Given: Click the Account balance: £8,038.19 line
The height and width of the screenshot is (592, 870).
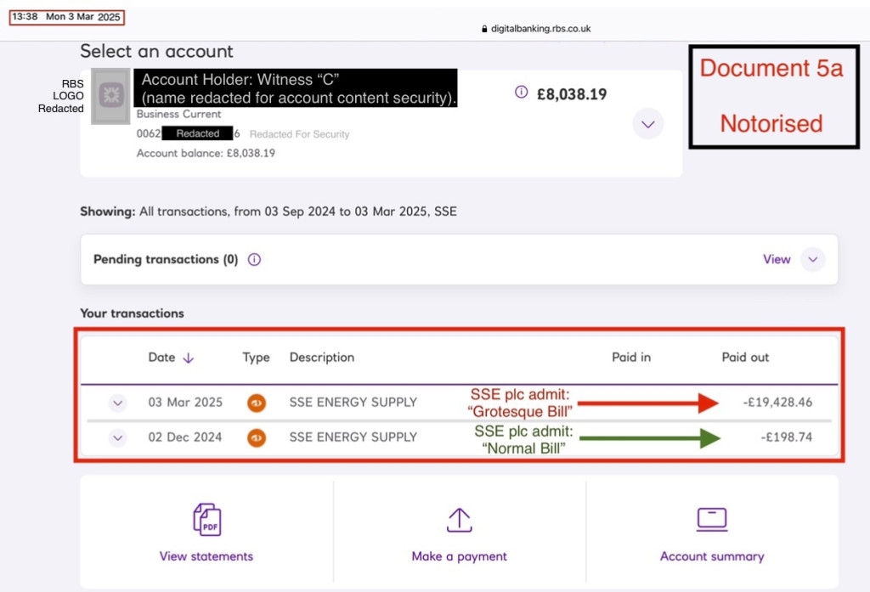Looking at the screenshot, I should pyautogui.click(x=206, y=153).
